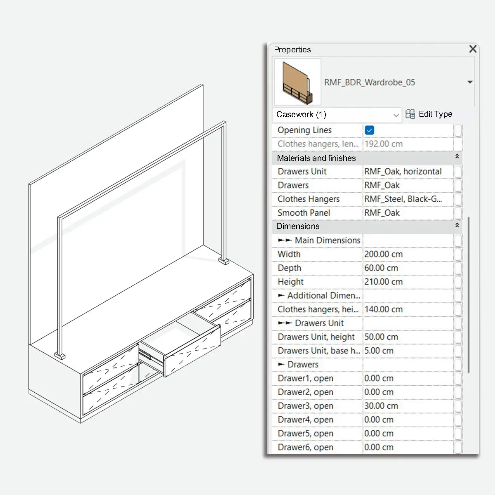Click the Edit Type icon

410,114
